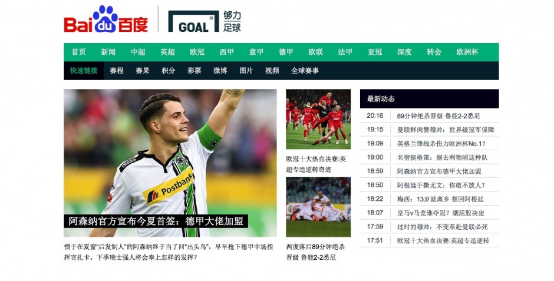The height and width of the screenshot is (281, 554).
Task: Open main photo of Gladbach player
Action: pos(170,163)
